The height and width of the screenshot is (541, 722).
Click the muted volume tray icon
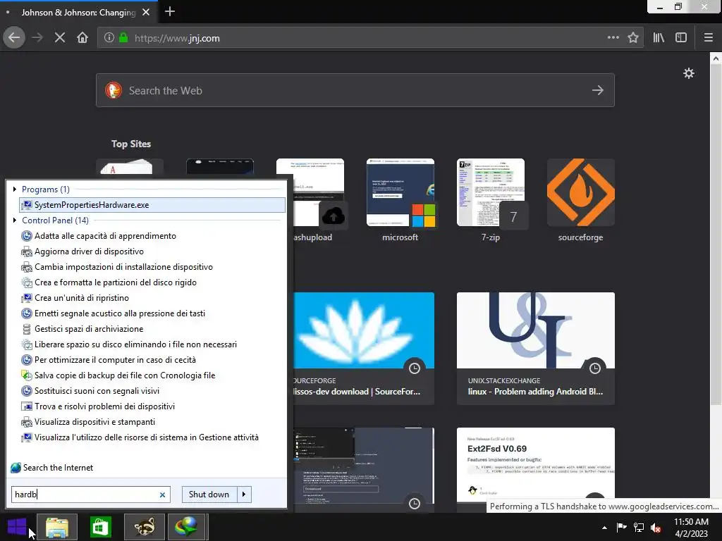(x=656, y=527)
